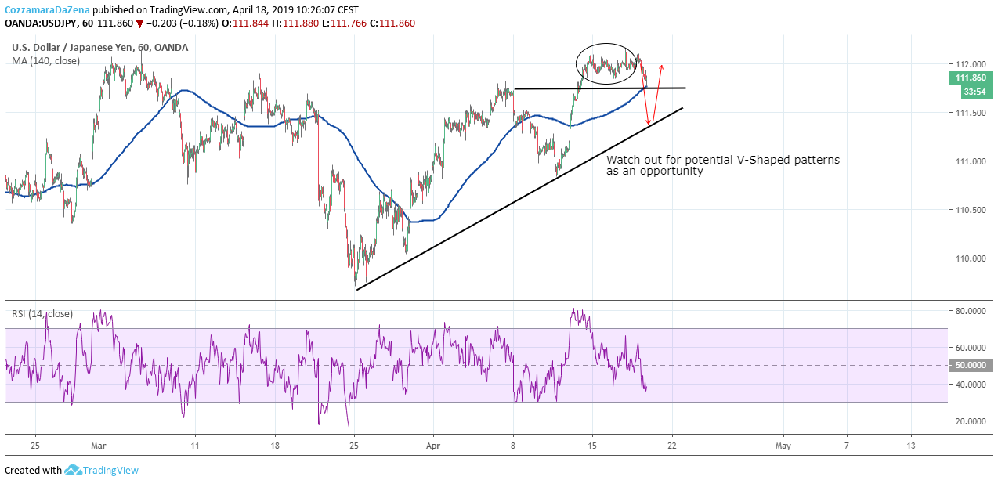Select the RSI (14, close) indicator label

42,314
